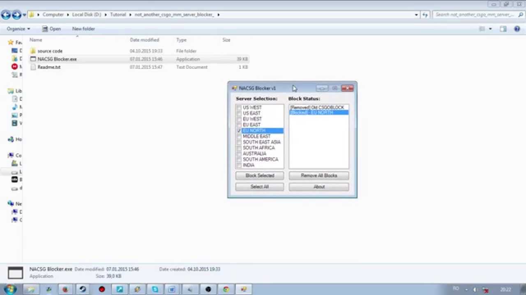The height and width of the screenshot is (295, 526).
Task: Go forward with the Explorer Forward arrow
Action: click(16, 15)
